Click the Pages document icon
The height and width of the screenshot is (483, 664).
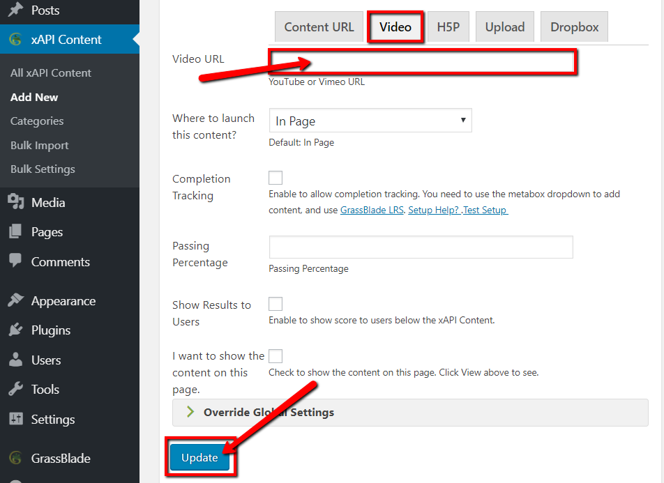[x=15, y=231]
